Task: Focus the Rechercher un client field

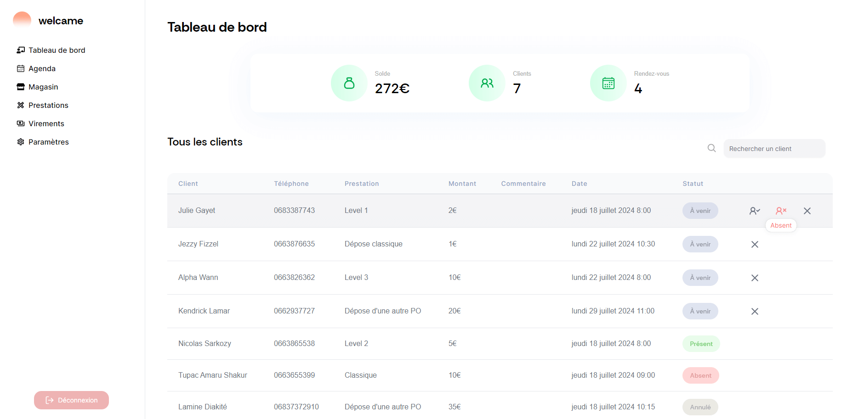Action: point(774,149)
